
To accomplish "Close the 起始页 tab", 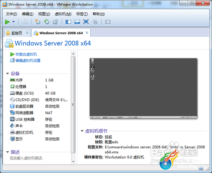I will (x=27, y=33).
